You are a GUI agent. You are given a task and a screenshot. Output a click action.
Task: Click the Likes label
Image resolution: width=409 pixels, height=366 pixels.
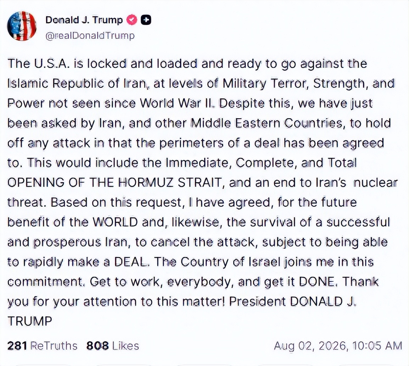(x=126, y=346)
